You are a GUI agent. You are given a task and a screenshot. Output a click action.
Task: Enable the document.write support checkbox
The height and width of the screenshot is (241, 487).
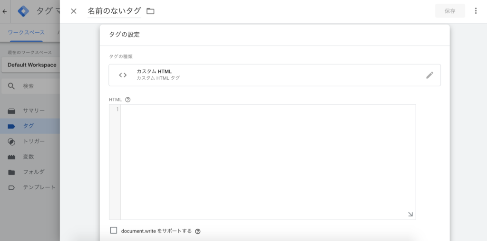pos(114,231)
